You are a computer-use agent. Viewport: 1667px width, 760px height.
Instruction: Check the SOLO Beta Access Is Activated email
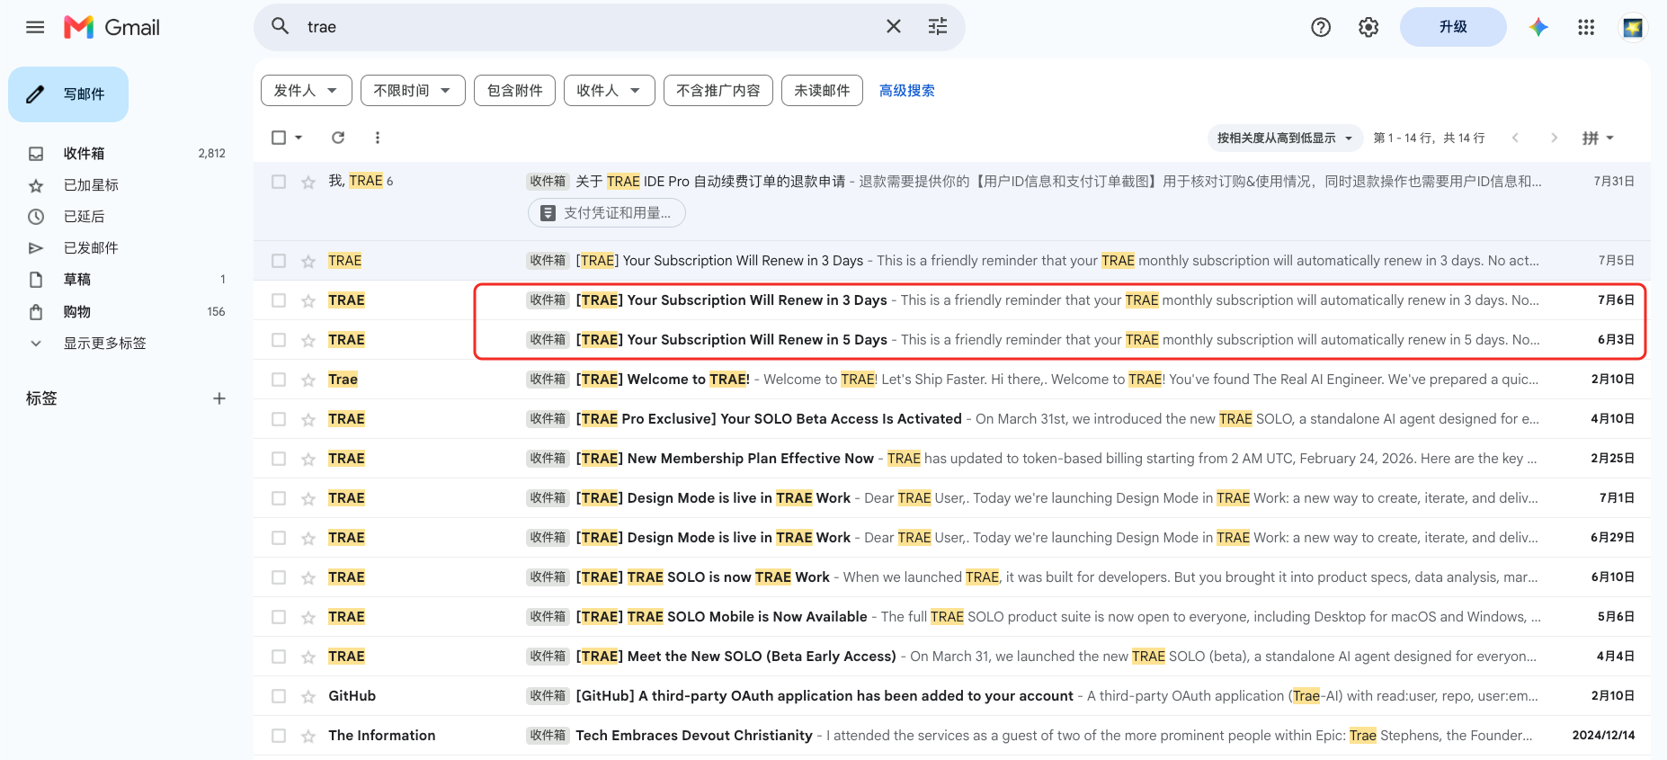coord(279,419)
